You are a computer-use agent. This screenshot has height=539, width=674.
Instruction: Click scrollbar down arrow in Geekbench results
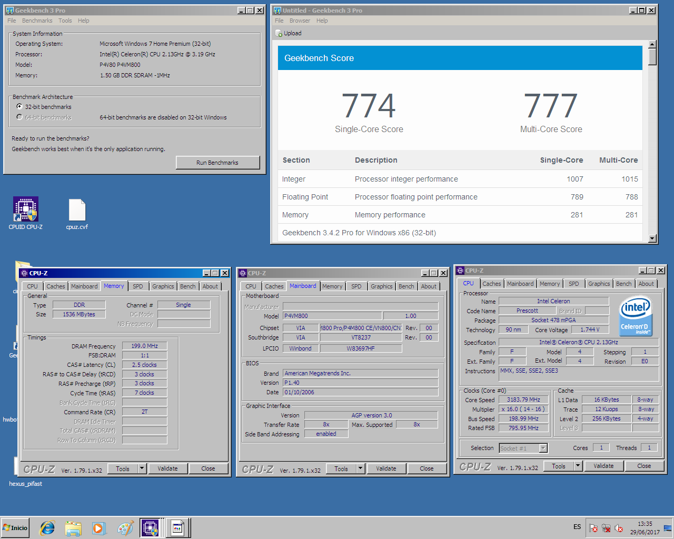[652, 238]
